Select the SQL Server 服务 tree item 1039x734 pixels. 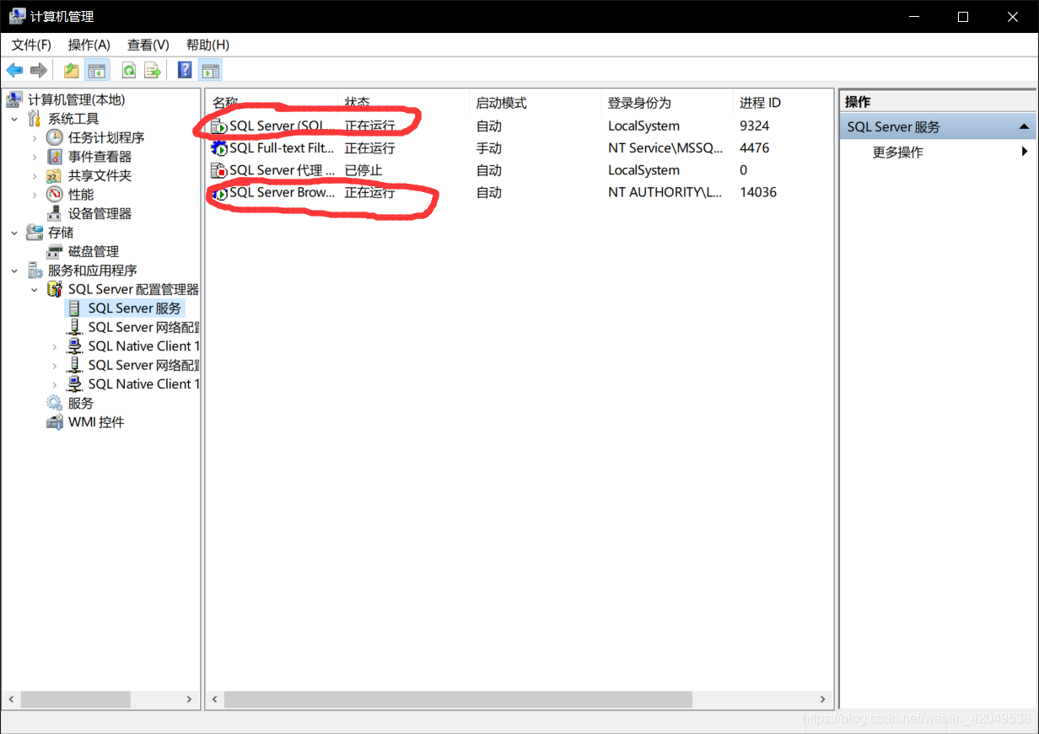pos(134,308)
